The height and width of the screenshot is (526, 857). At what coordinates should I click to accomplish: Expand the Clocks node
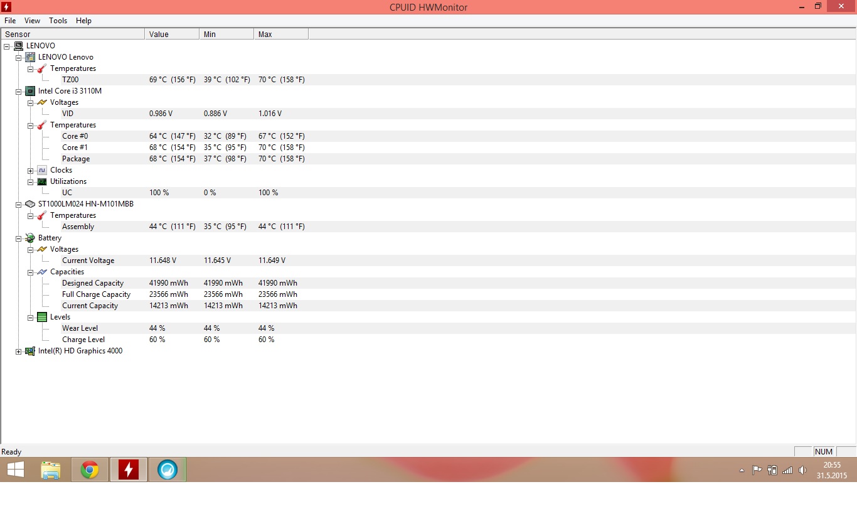[31, 170]
